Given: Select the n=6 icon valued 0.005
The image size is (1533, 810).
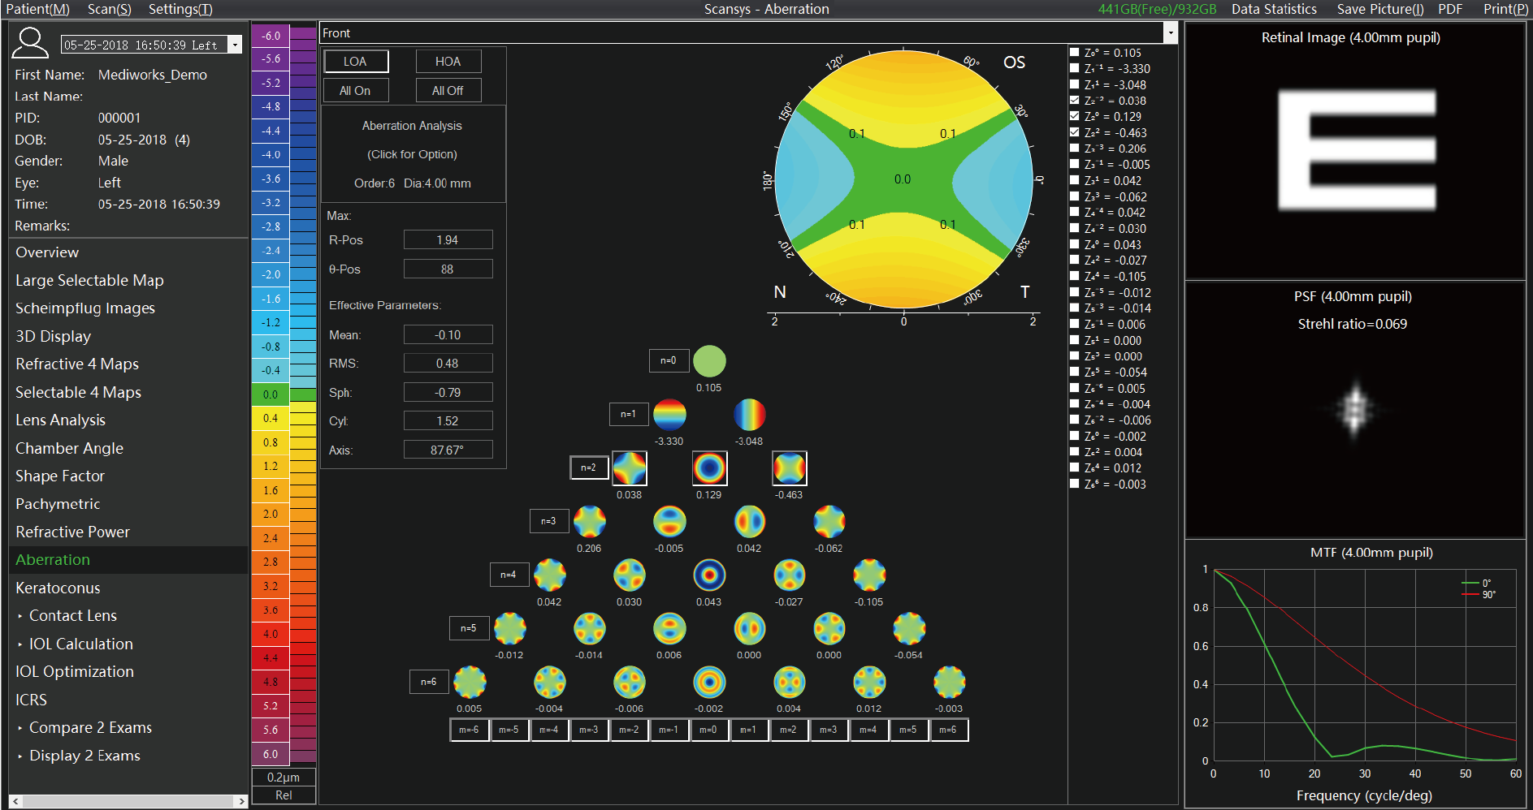Looking at the screenshot, I should tap(470, 683).
